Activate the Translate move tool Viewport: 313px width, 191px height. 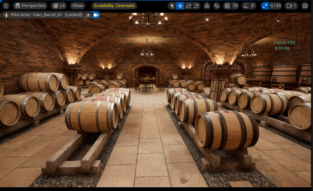tap(180, 6)
